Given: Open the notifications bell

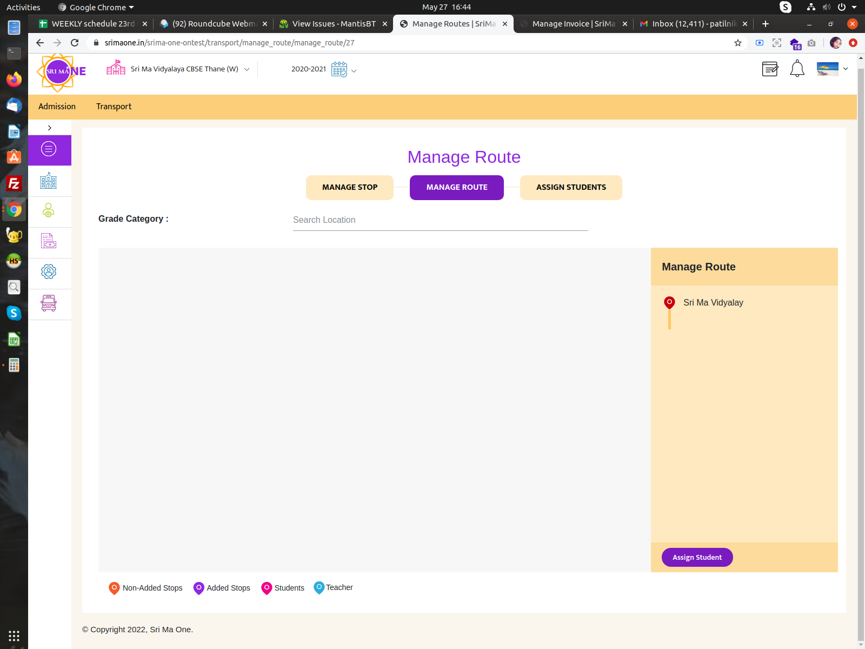Looking at the screenshot, I should tap(797, 69).
